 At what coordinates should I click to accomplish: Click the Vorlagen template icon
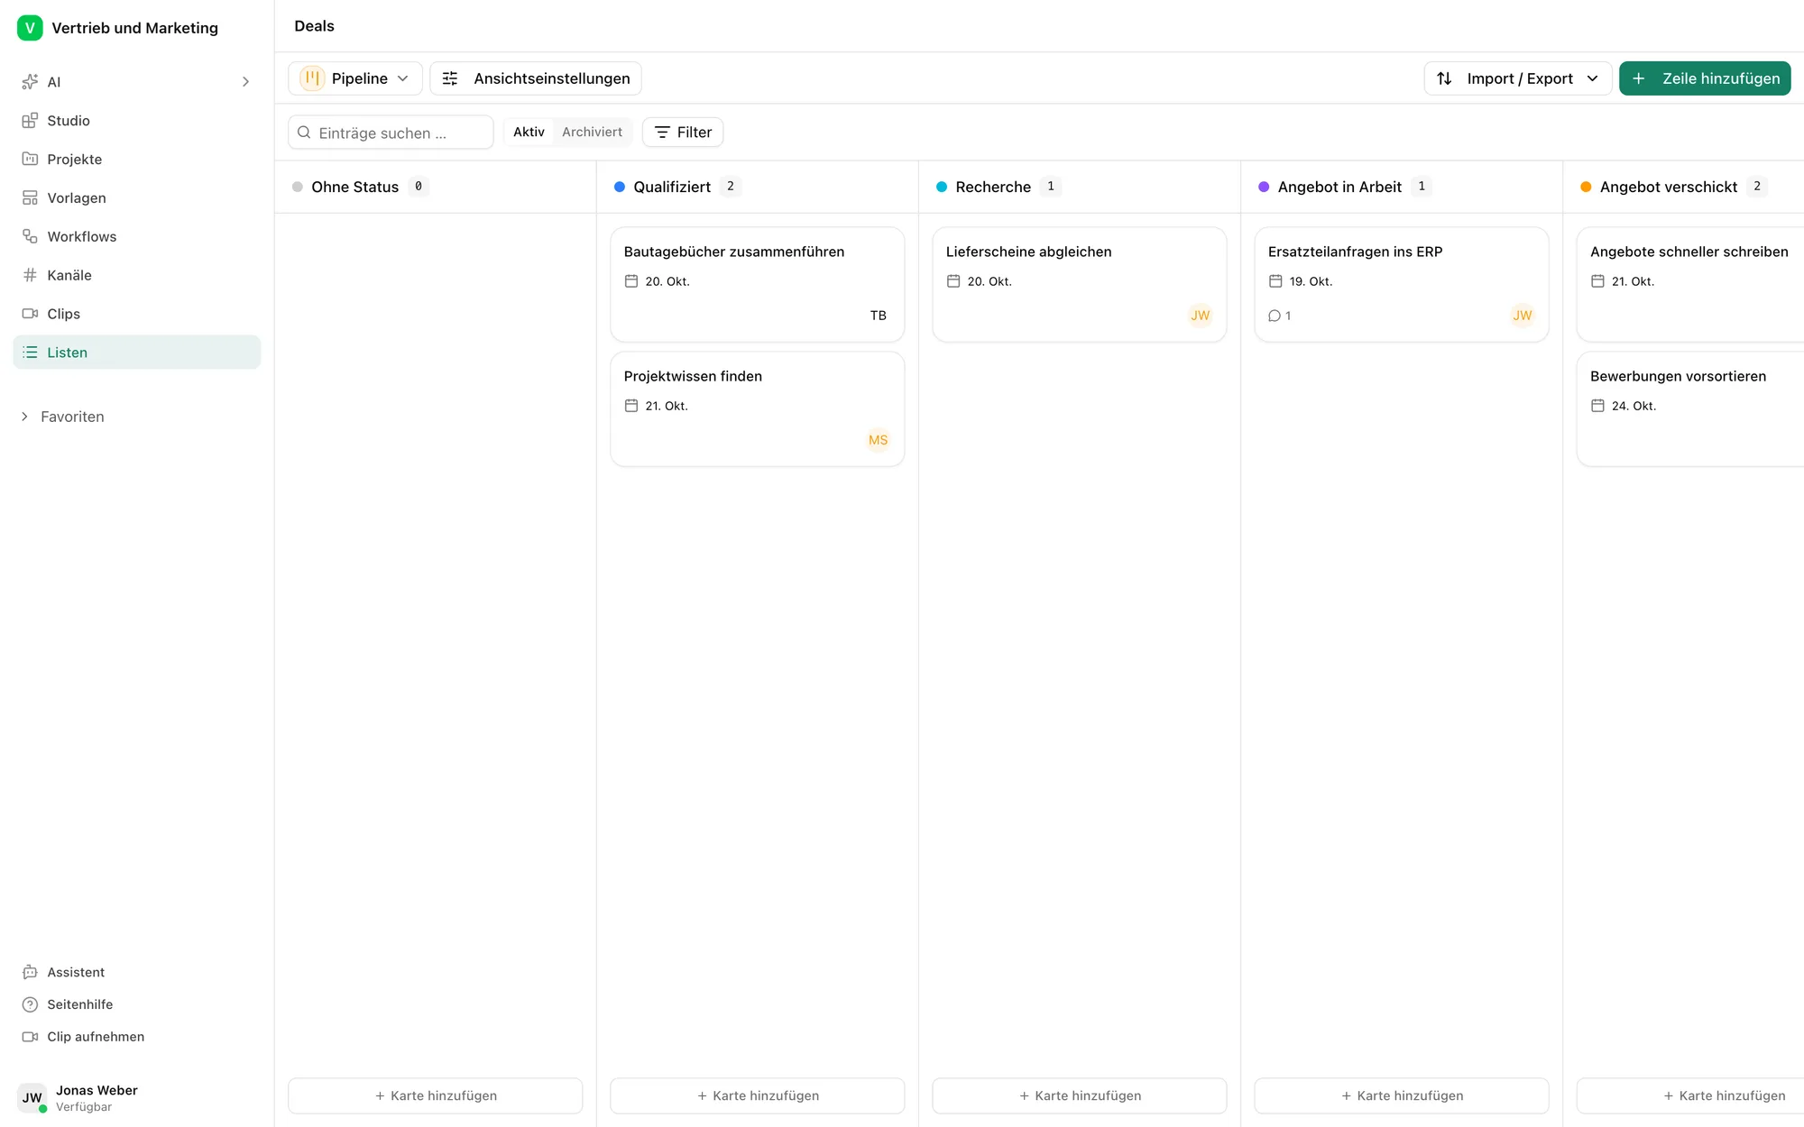[30, 198]
